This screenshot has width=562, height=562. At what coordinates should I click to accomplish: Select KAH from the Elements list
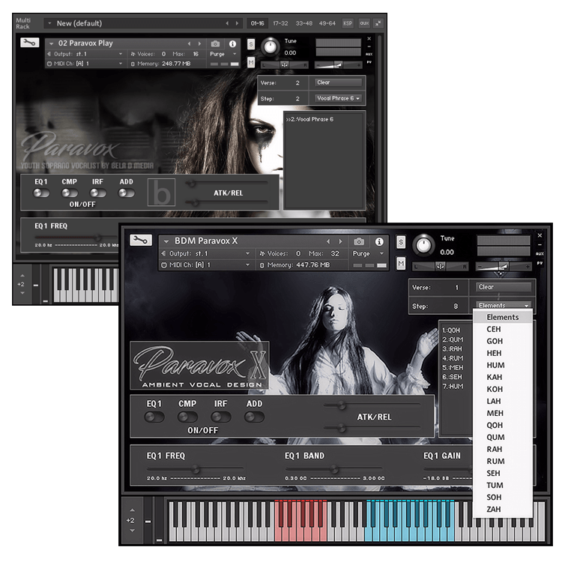point(495,377)
